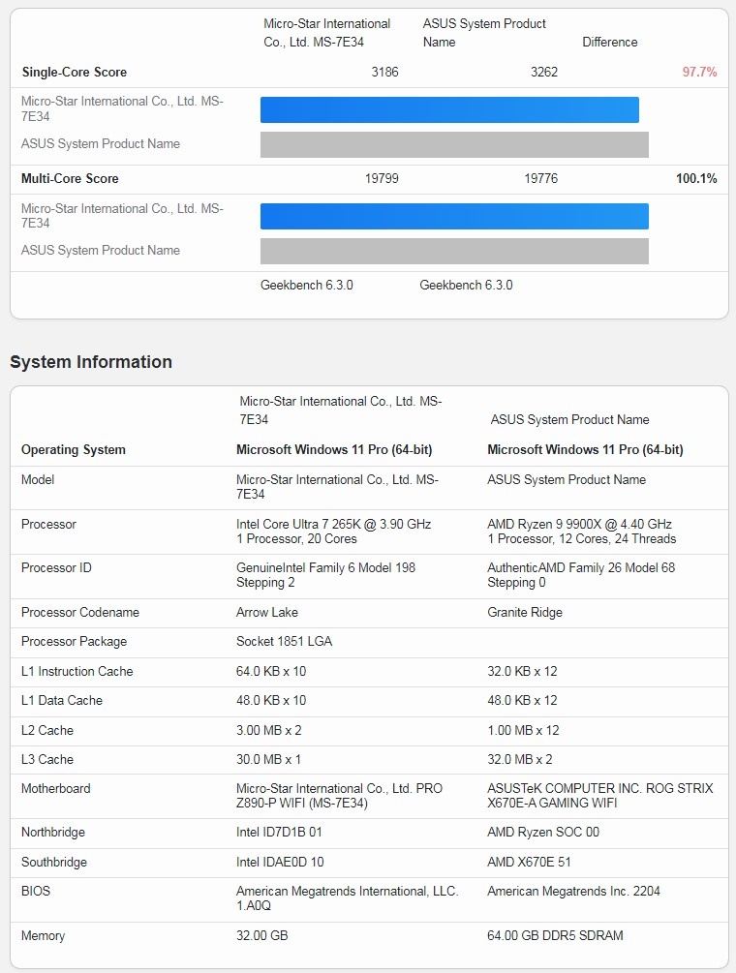Click the L1 Data Cache label
The height and width of the screenshot is (973, 736).
point(62,701)
